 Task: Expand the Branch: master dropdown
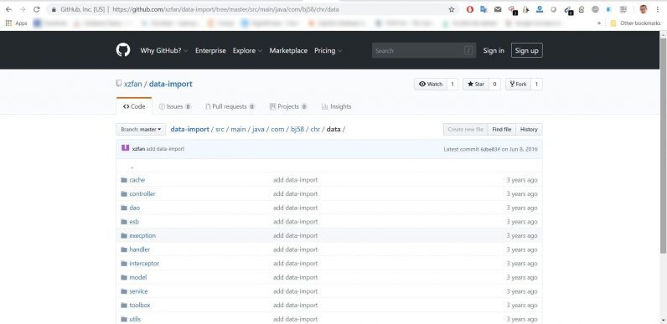point(141,129)
